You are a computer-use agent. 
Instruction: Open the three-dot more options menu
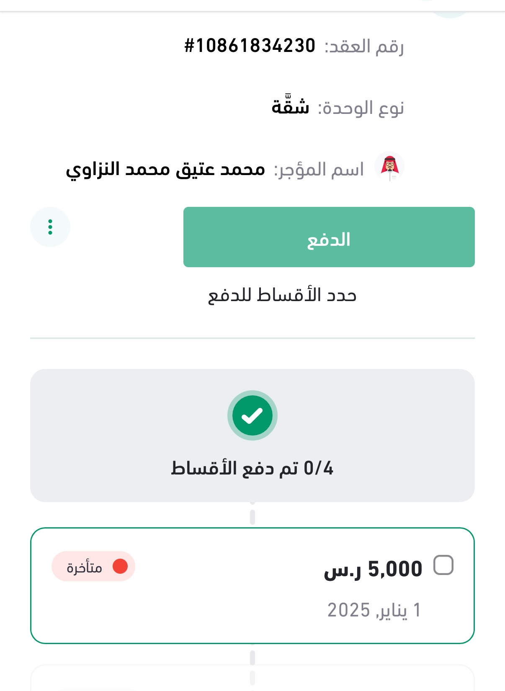50,227
